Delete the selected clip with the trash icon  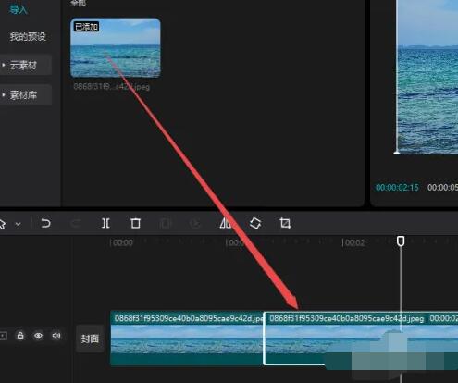pos(135,223)
